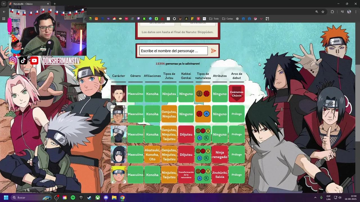This screenshot has height=202, width=360.
Task: Expand the system tray hidden icons chevron
Action: 315,198
